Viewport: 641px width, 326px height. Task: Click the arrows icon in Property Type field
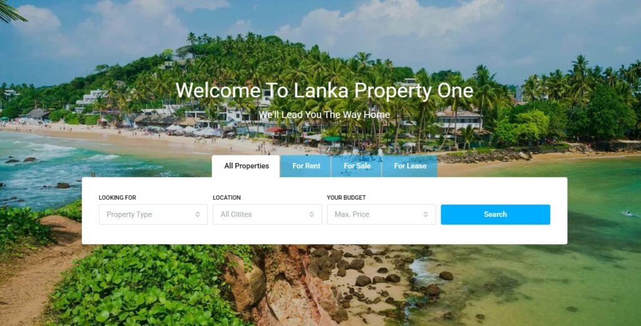coord(197,214)
